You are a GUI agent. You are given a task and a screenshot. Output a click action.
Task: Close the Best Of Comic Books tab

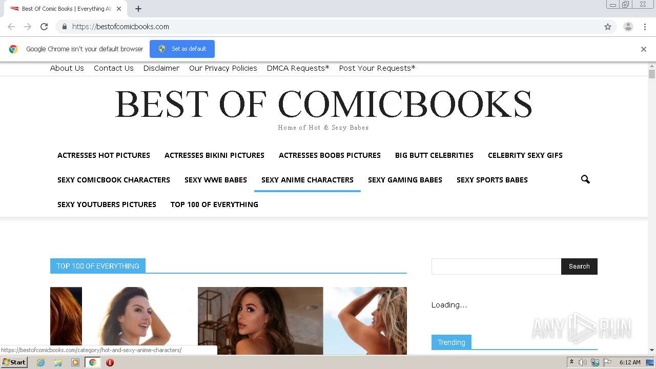pos(119,9)
